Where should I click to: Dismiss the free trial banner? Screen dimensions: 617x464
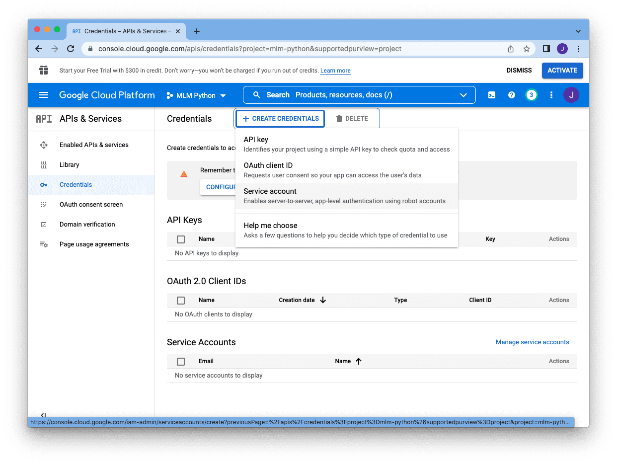pos(519,70)
